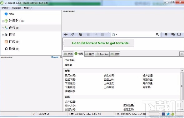This screenshot has height=118, width=184.
Task: Click the lightbulb tips icon
Action: (x=166, y=35)
